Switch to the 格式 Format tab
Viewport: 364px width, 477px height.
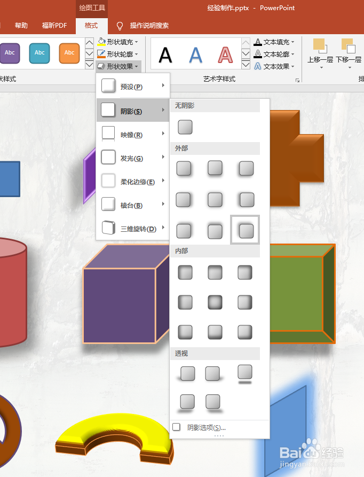[91, 26]
